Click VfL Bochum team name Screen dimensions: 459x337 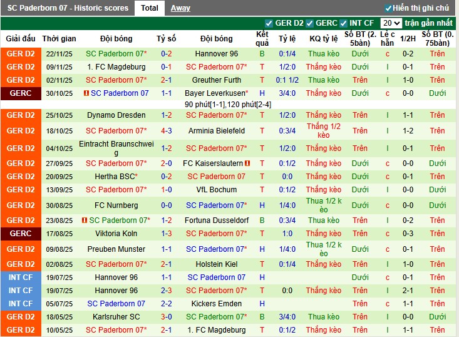click(216, 190)
